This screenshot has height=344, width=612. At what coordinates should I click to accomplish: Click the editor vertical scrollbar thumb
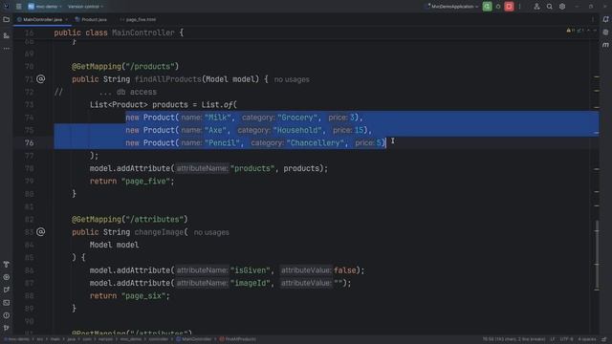(597, 255)
